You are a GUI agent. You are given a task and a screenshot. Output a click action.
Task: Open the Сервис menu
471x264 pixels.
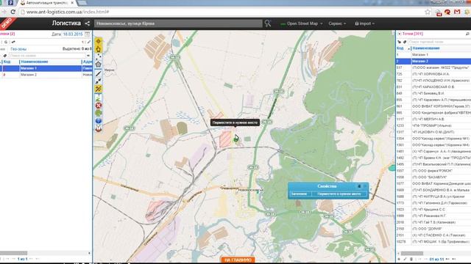click(x=337, y=23)
